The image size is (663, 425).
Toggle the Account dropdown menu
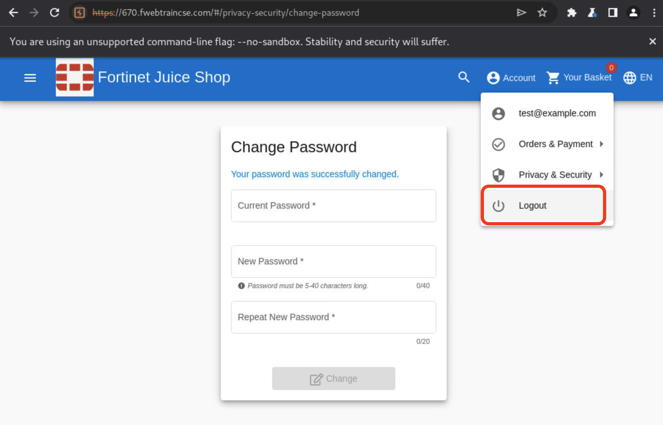pyautogui.click(x=511, y=78)
